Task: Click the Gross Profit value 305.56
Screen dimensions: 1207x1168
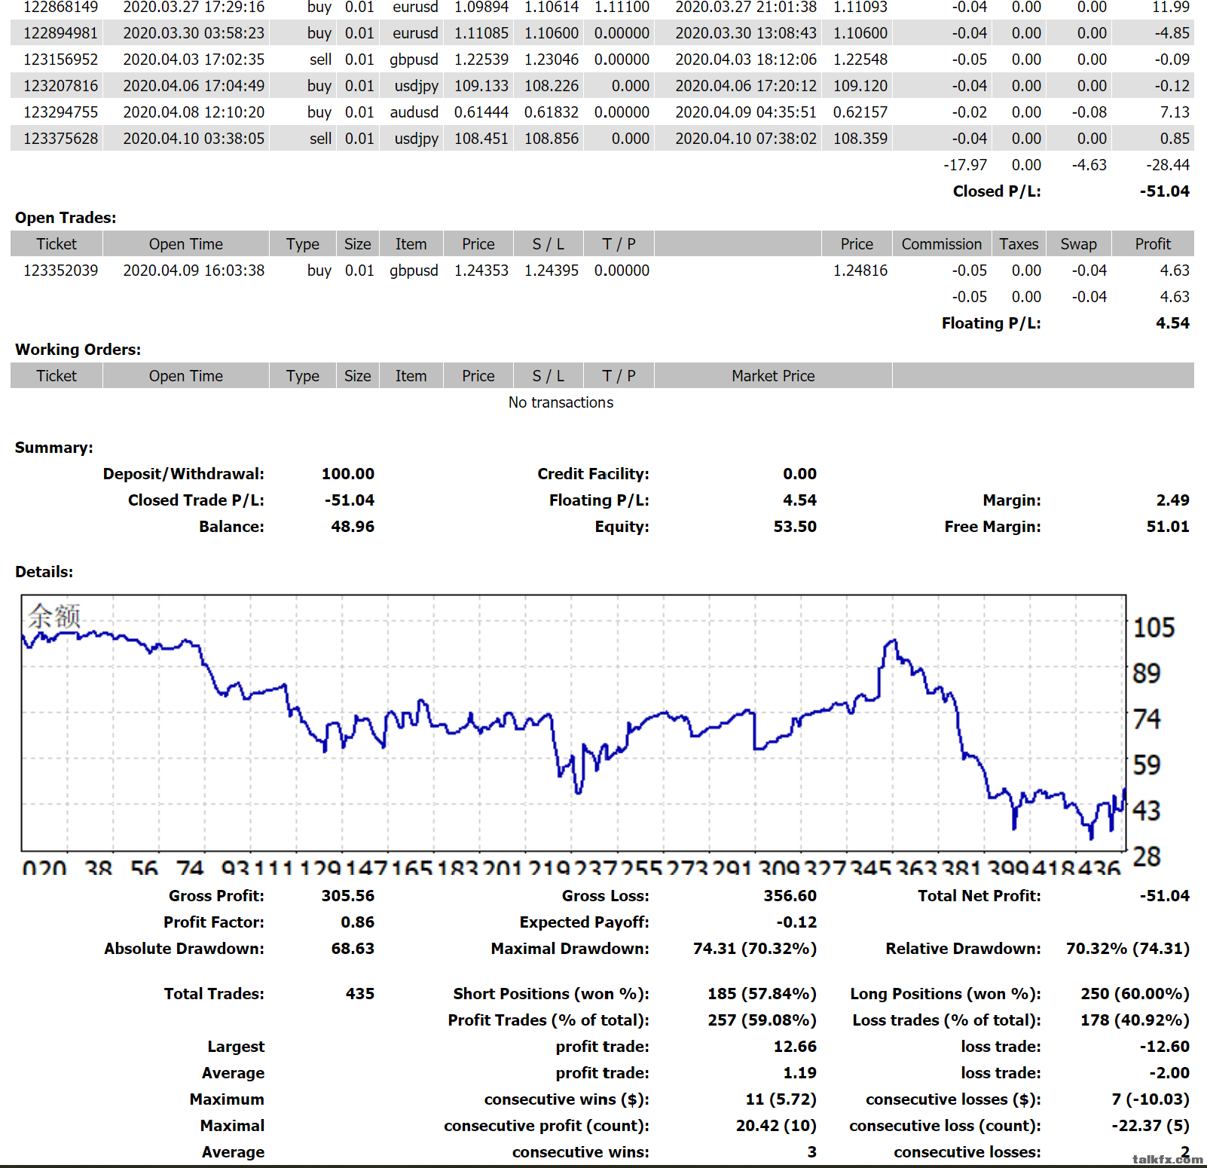Action: pyautogui.click(x=347, y=896)
